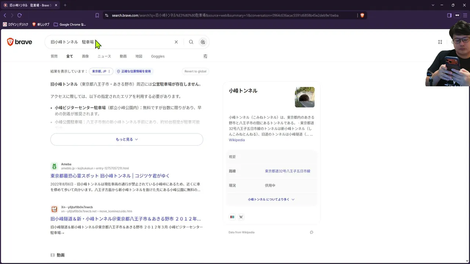470x264 pixels.
Task: Click the 動画 section header icon
Action: [x=53, y=255]
